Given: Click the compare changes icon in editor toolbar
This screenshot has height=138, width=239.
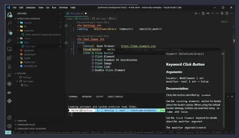Looking at the screenshot, I should [203, 13].
